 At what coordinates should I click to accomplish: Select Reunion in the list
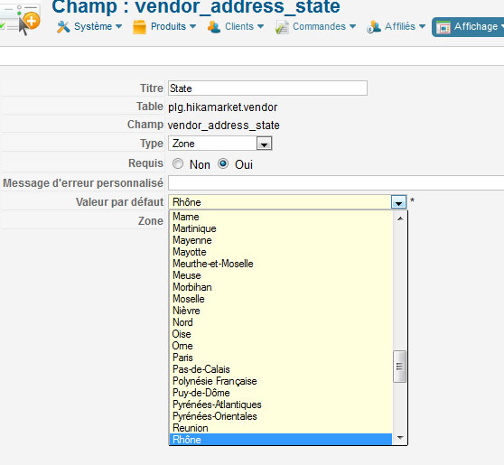281,428
